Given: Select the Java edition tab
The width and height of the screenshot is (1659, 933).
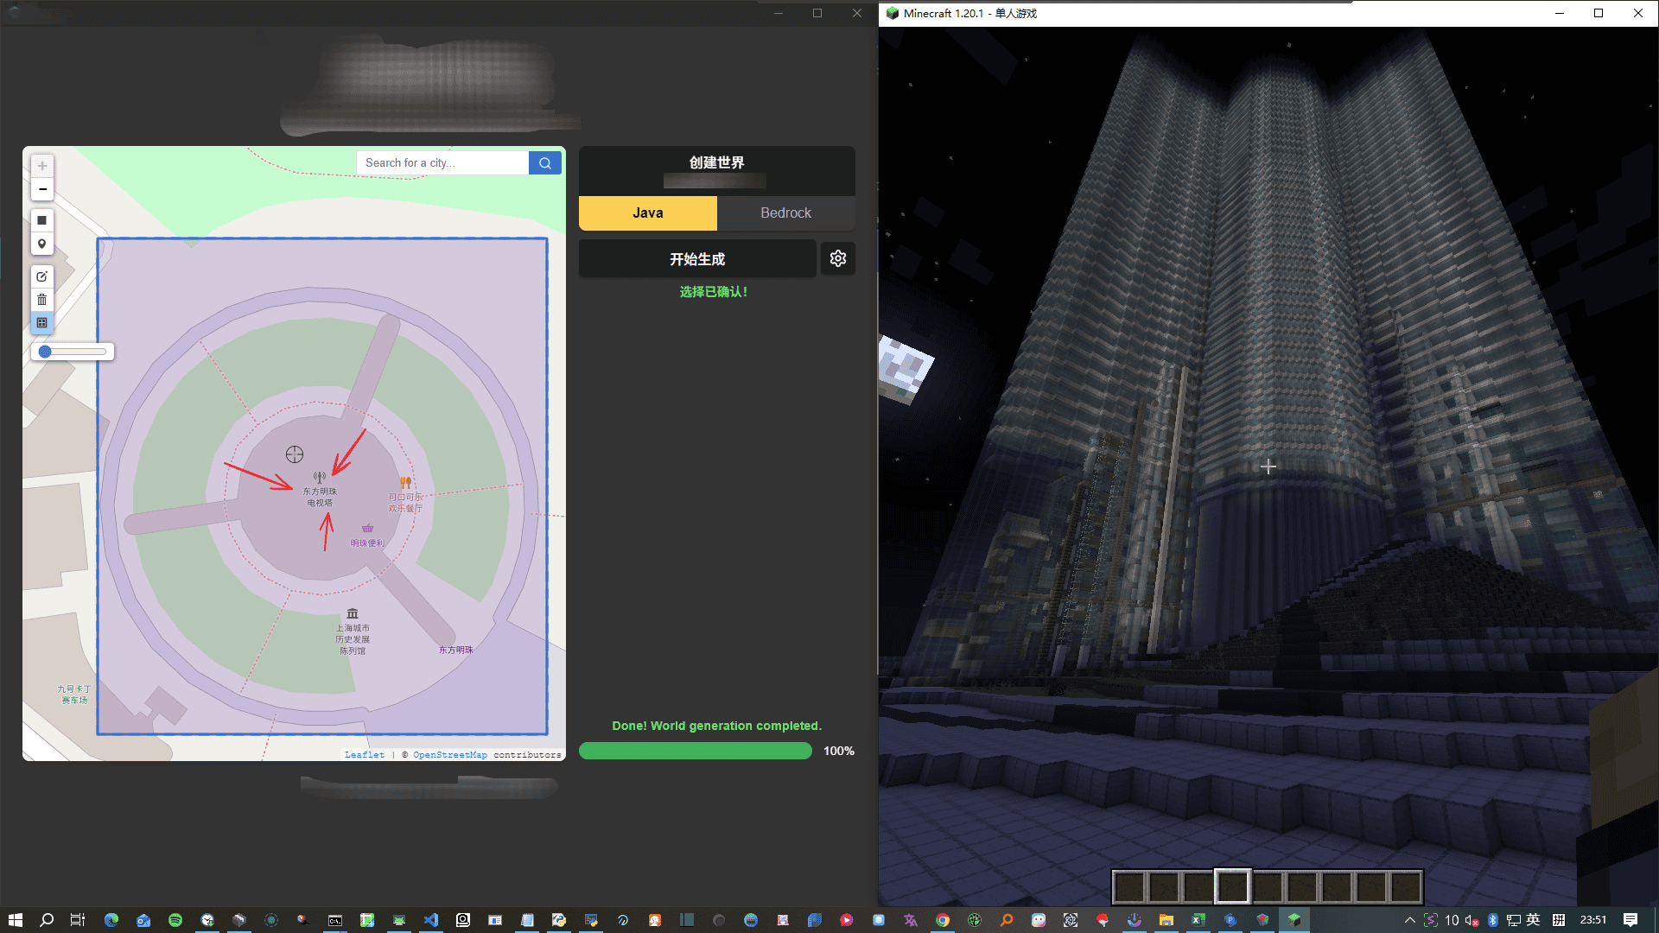Looking at the screenshot, I should click(x=648, y=213).
